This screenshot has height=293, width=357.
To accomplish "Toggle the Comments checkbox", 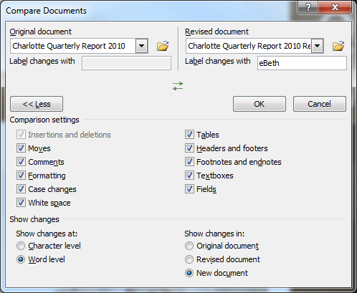I will 21,162.
